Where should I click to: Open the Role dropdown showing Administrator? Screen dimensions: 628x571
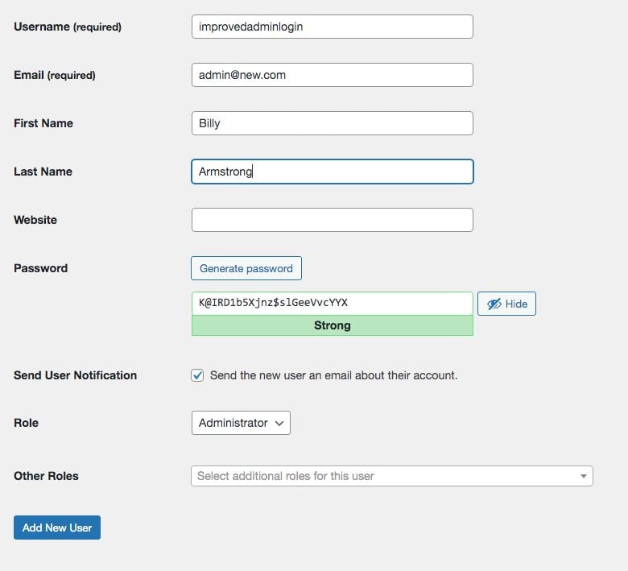point(241,423)
